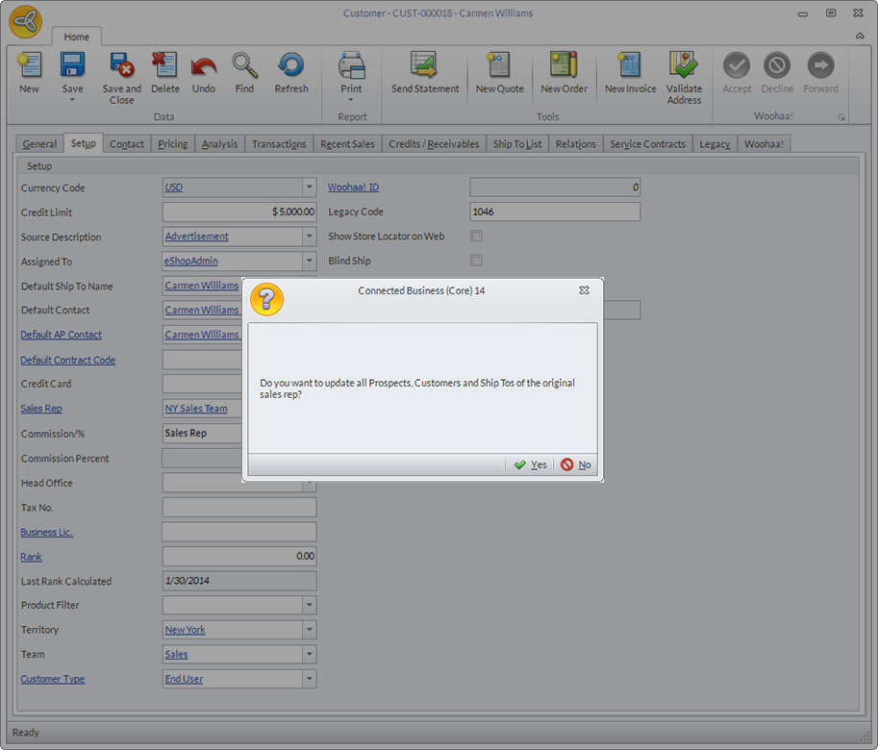Click the Validate Address icon
This screenshot has width=878, height=750.
coord(684,66)
